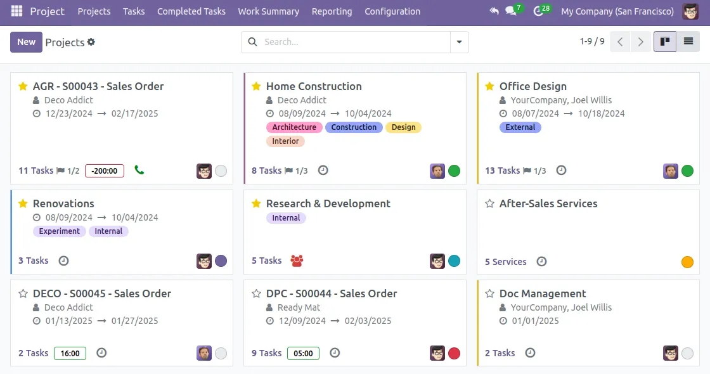Open the chat messages icon with badge 7
Viewport: 710px width, 374px height.
tap(512, 11)
